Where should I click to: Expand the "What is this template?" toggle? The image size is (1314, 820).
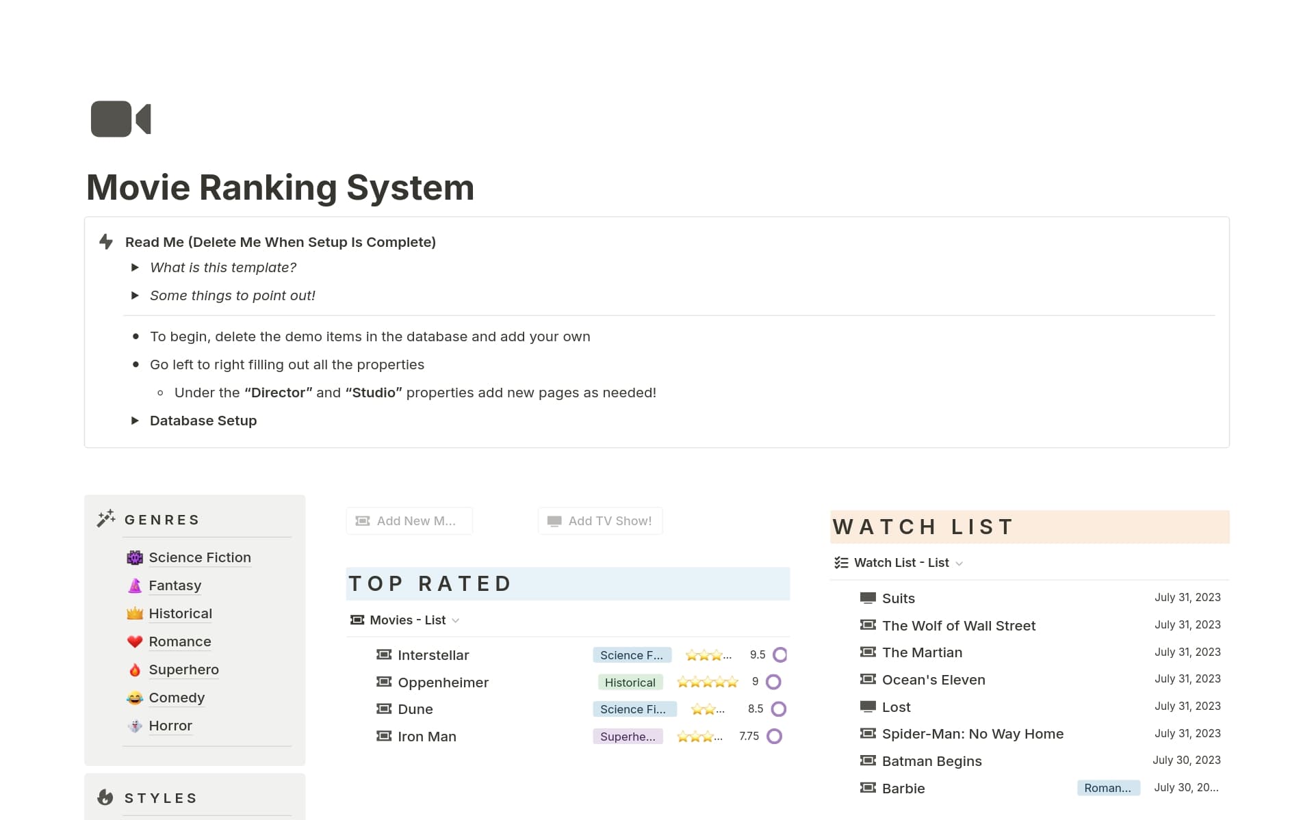click(135, 267)
